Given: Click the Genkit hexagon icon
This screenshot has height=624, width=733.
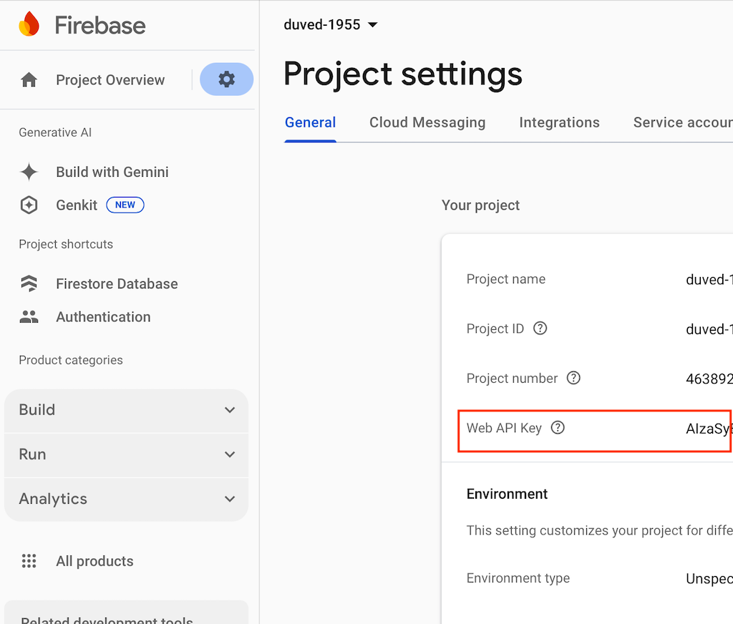Looking at the screenshot, I should point(29,205).
